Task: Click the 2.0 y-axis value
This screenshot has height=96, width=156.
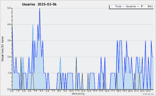Action: pos(9,57)
